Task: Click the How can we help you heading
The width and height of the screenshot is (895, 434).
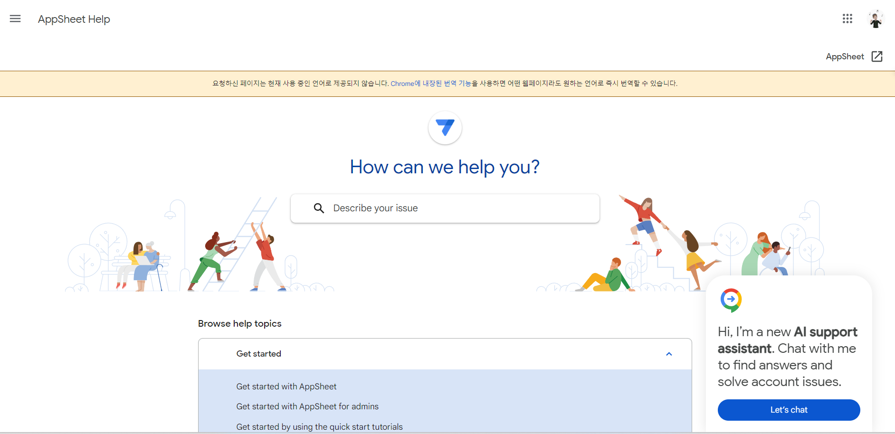Action: (445, 167)
